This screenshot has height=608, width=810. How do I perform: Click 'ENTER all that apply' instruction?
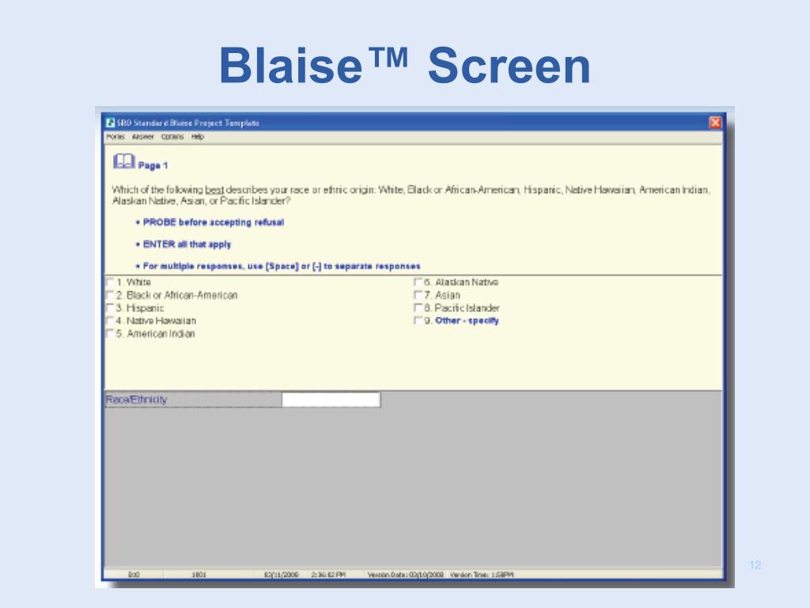click(187, 244)
